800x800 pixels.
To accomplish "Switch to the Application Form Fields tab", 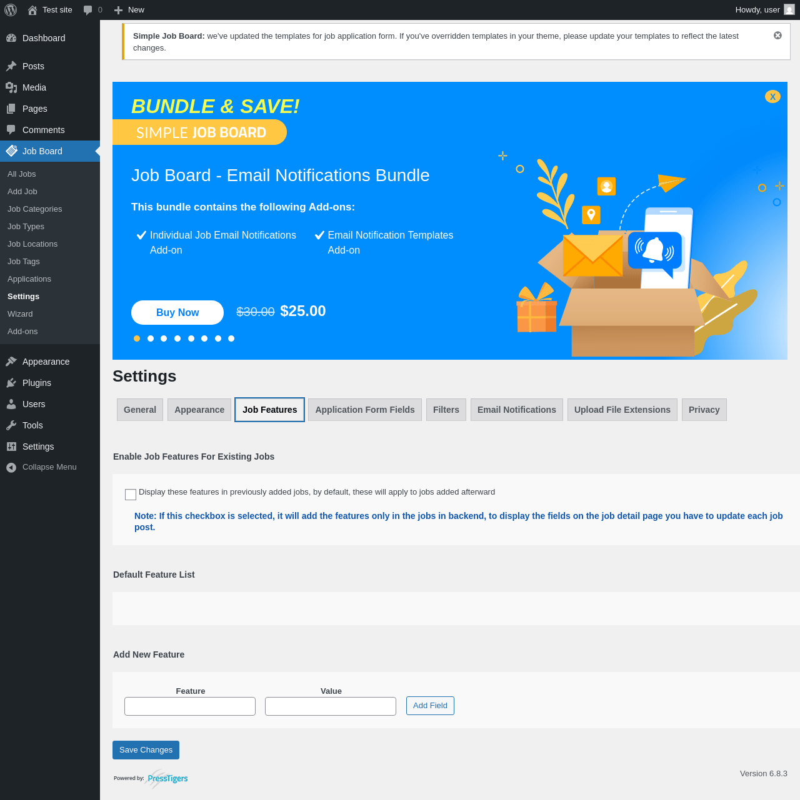I will (x=365, y=410).
